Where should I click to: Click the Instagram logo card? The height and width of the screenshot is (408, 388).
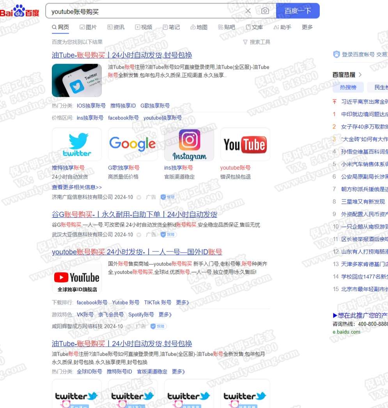pos(189,144)
